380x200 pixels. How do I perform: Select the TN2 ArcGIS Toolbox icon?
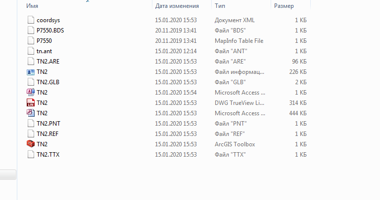[x=31, y=144]
